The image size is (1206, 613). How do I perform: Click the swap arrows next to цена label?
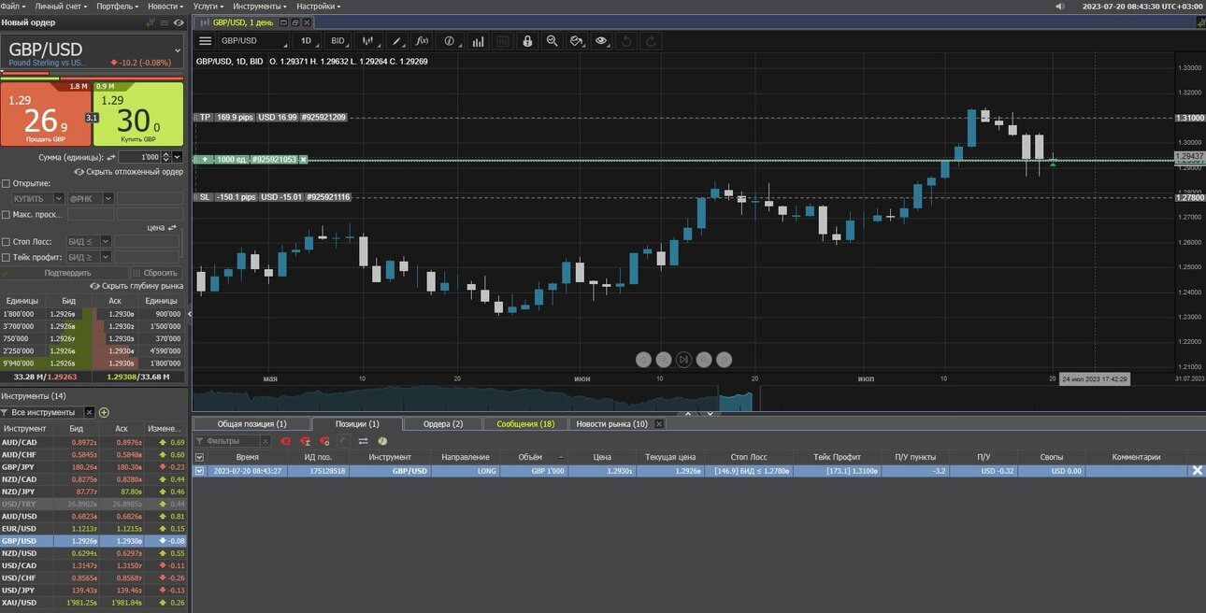172,227
